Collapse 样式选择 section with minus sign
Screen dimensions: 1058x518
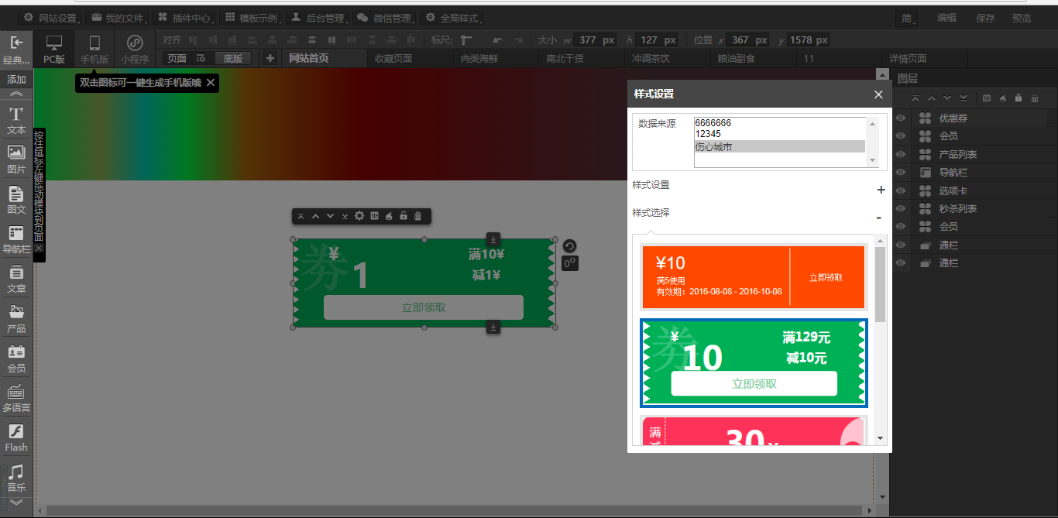pyautogui.click(x=879, y=218)
